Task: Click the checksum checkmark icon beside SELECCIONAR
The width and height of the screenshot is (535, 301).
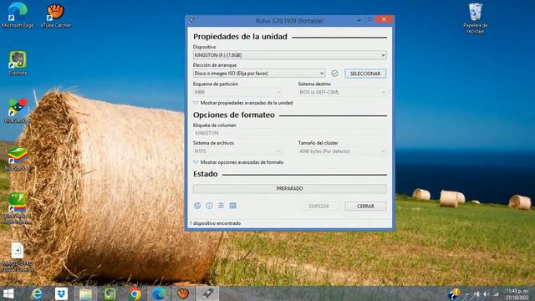Action: point(334,74)
